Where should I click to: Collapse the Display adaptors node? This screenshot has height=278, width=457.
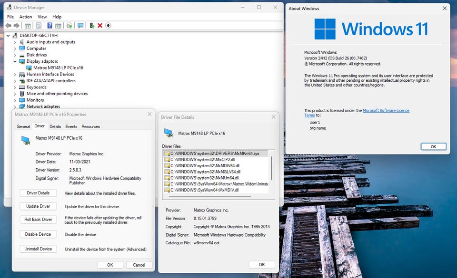15,61
